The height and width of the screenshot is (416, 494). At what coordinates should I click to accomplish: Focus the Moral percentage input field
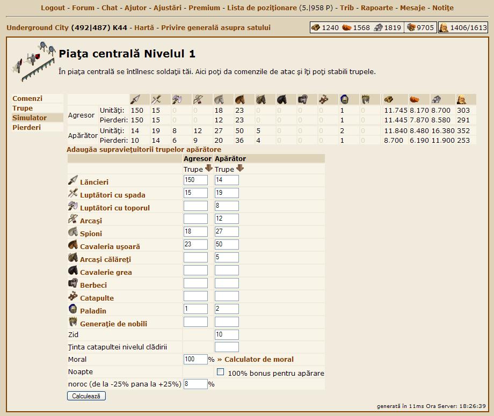[195, 360]
